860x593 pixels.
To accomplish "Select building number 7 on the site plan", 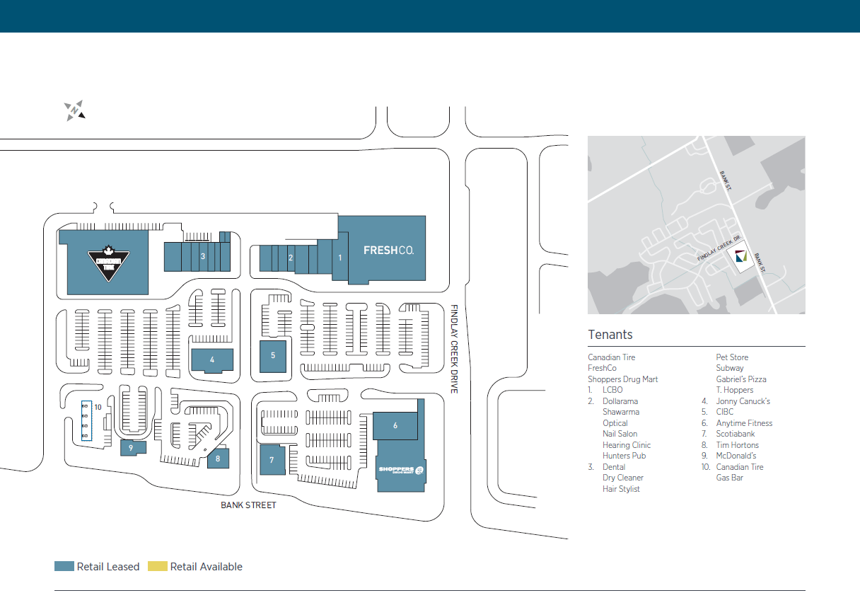I will coord(272,460).
